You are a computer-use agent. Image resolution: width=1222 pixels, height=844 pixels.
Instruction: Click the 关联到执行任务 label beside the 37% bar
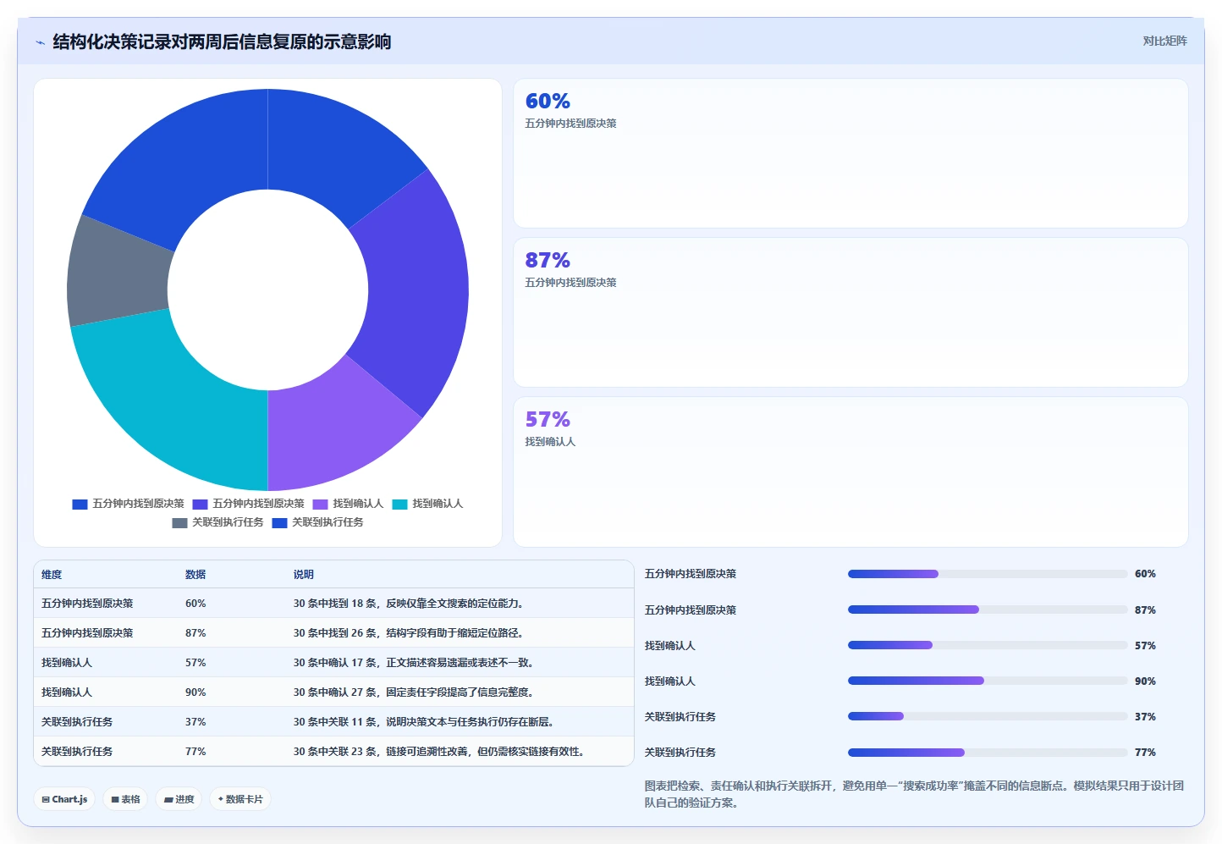tap(680, 717)
